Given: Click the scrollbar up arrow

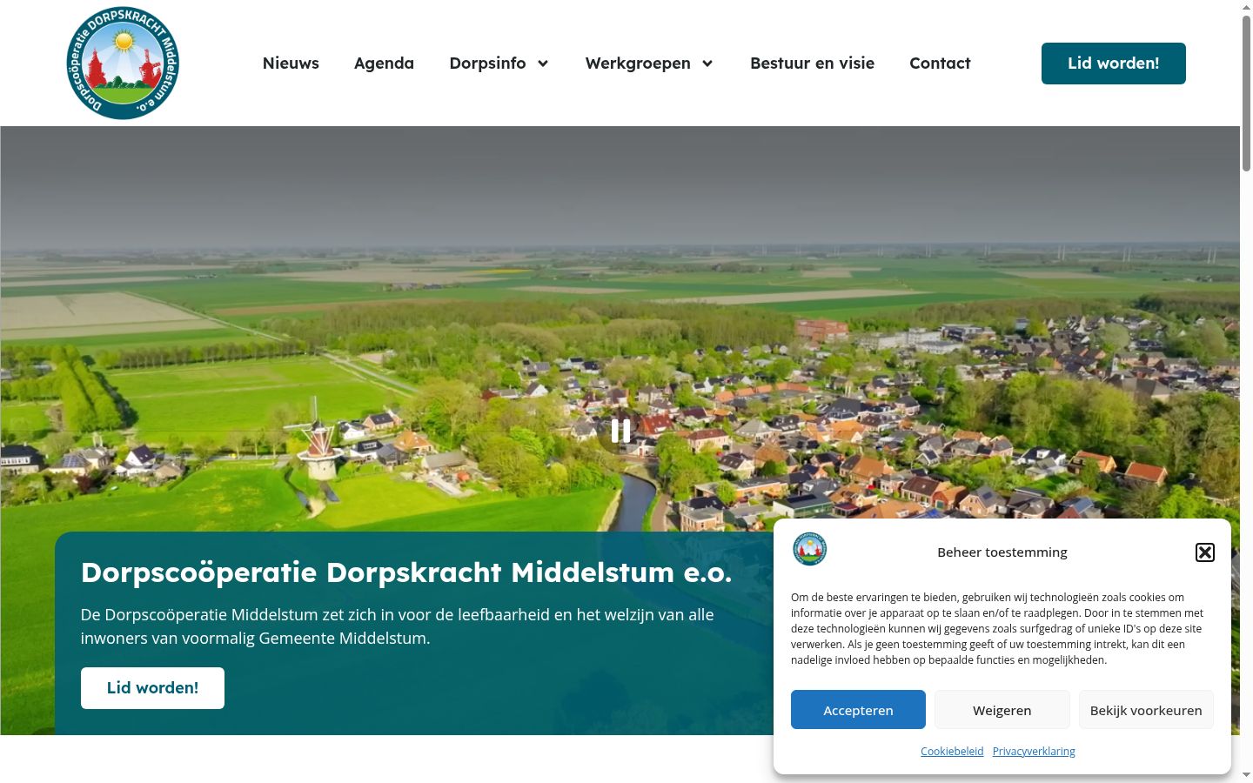Looking at the screenshot, I should [x=1246, y=7].
